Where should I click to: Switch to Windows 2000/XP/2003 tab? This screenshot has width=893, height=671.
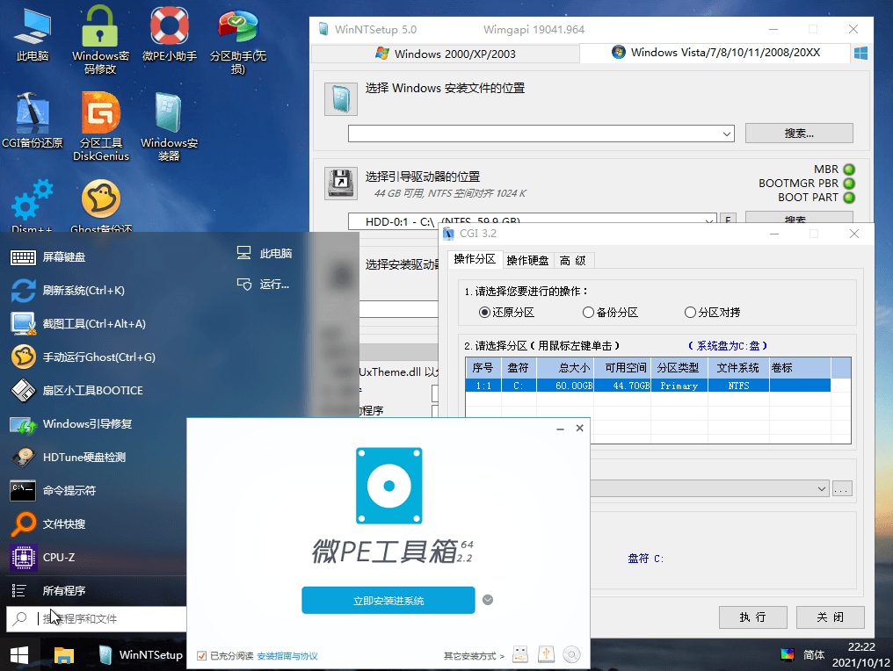(x=446, y=54)
